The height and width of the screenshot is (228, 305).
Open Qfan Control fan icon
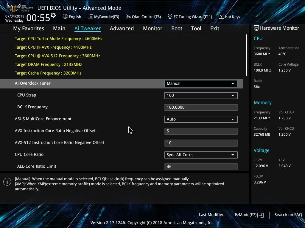(x=128, y=17)
